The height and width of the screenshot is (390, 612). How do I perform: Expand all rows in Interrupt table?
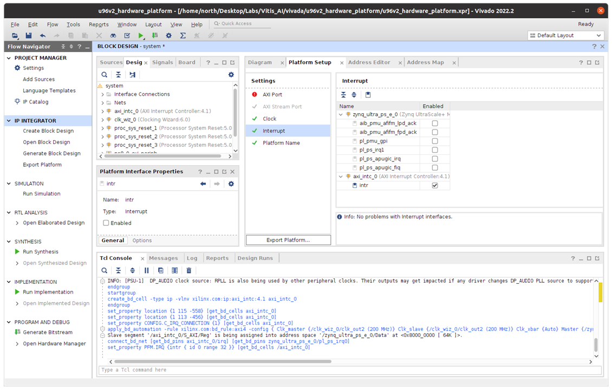point(354,95)
